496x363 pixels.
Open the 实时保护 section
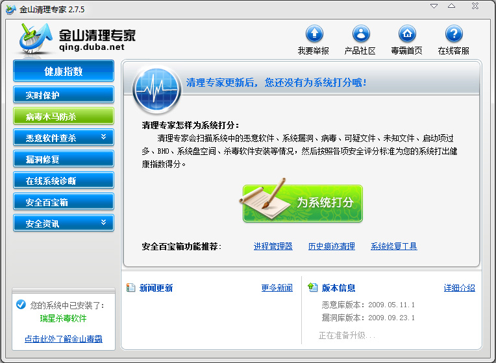point(64,95)
